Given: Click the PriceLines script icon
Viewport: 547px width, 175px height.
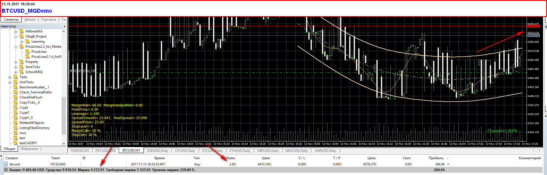Looking at the screenshot, I should pos(28,52).
